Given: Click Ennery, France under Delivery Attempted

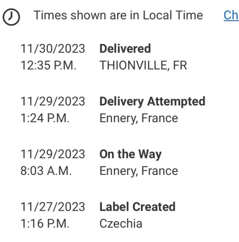Looking at the screenshot, I should (x=139, y=118).
